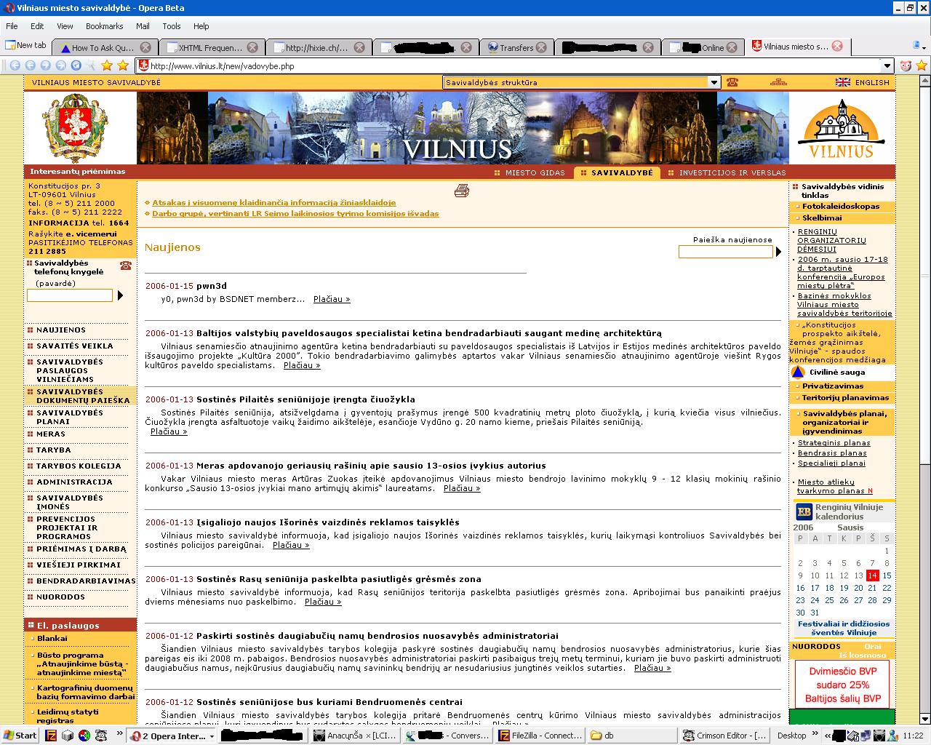Click the printer icon above news
The image size is (931, 745).
(x=462, y=191)
